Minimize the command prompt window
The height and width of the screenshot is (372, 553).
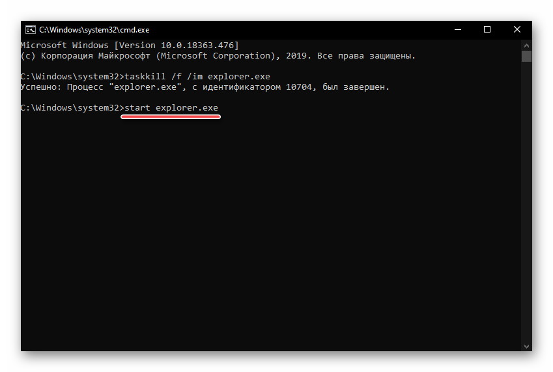coord(457,29)
